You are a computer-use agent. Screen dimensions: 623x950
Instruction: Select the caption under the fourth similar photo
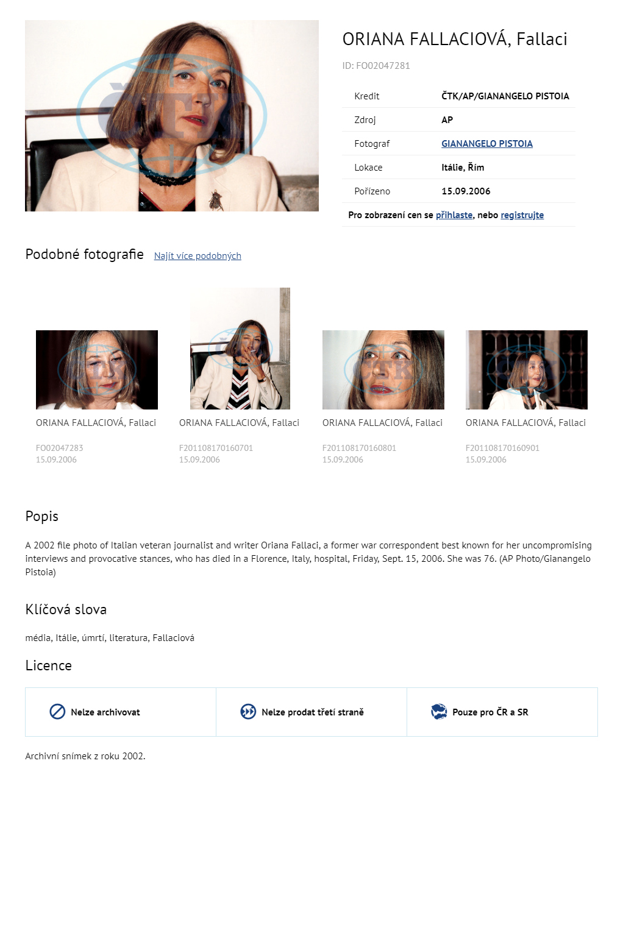pyautogui.click(x=526, y=423)
